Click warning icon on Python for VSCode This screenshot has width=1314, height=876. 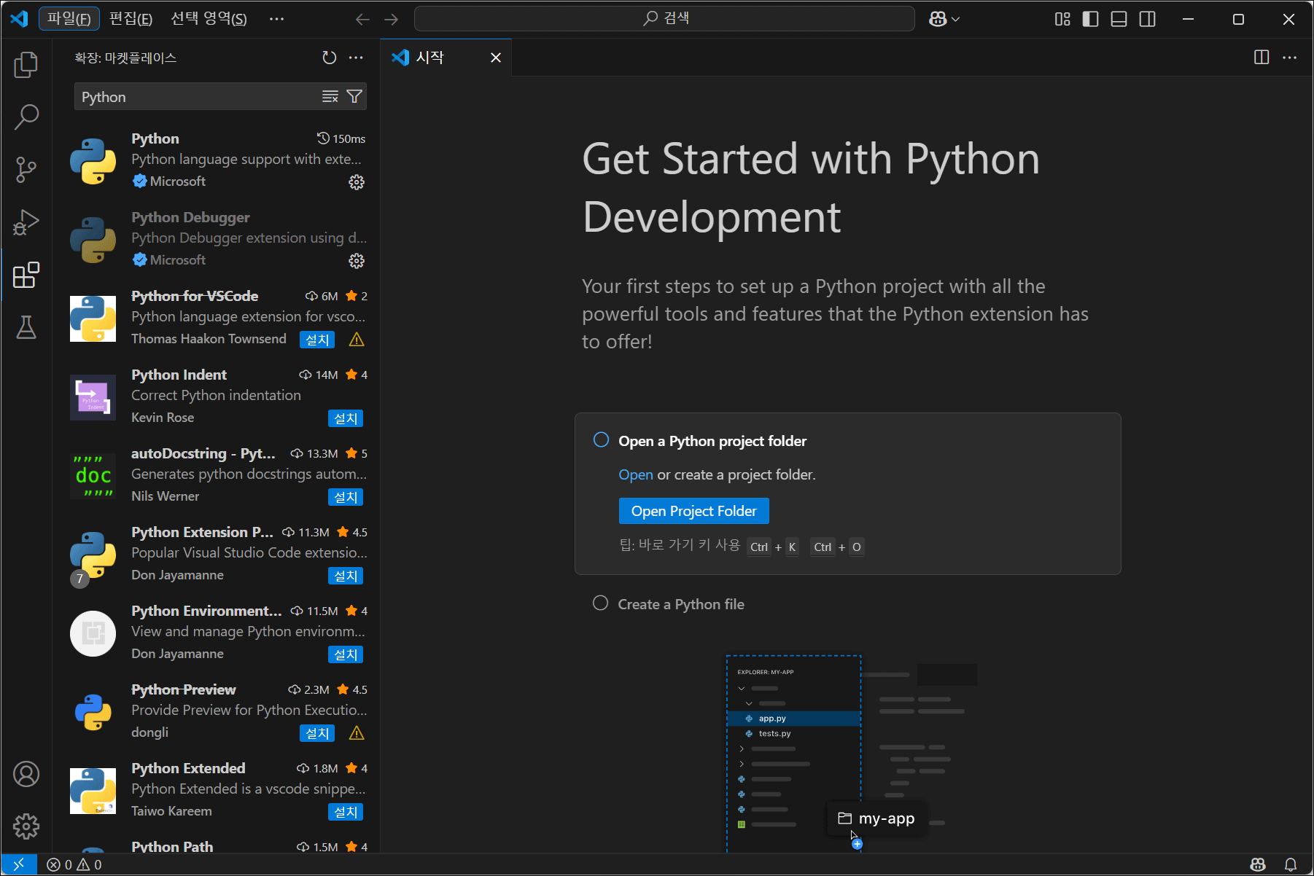pos(357,340)
